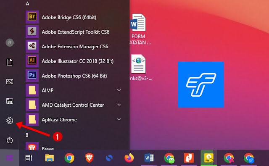Open Chrome with Android badge on taskbar

click(x=169, y=158)
